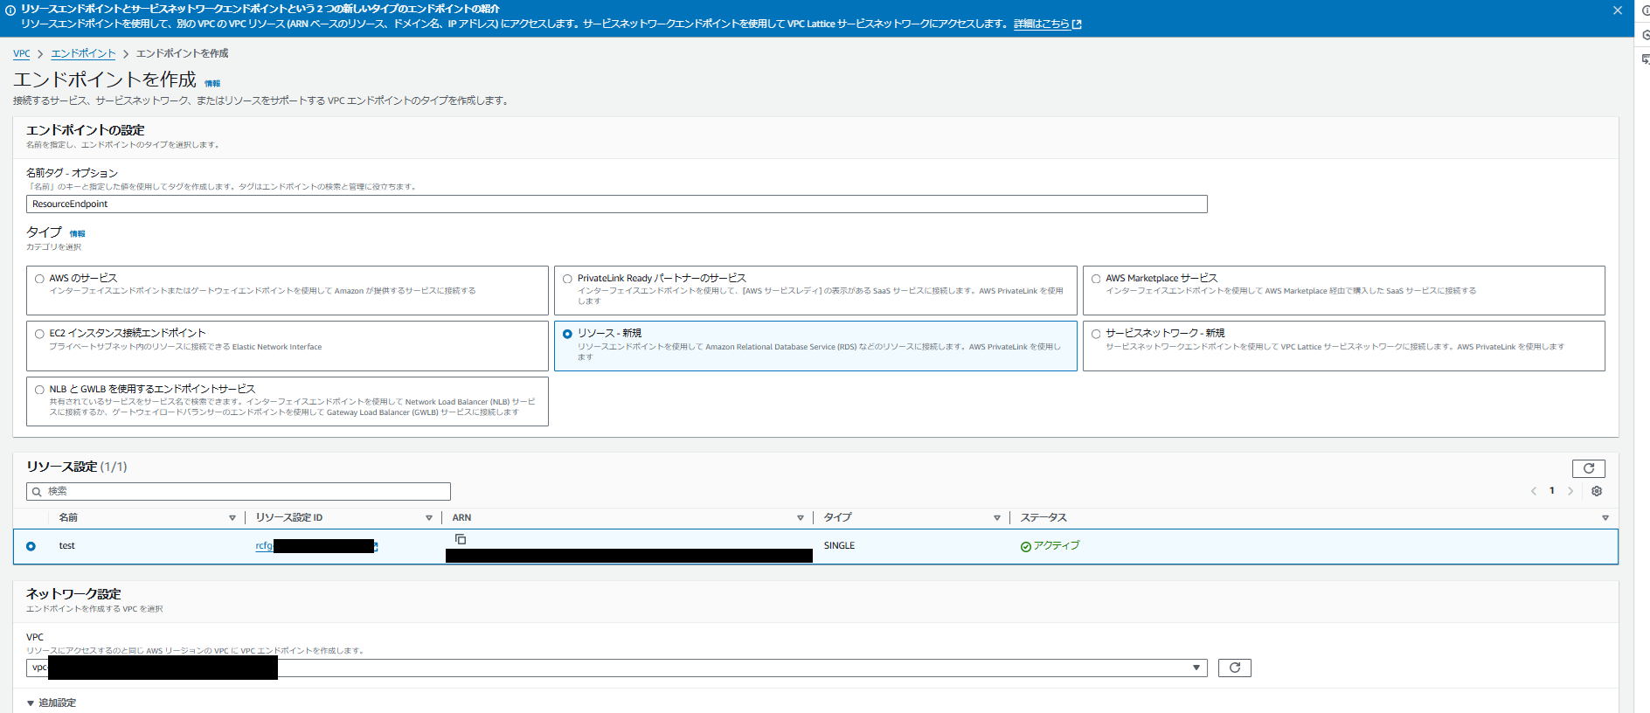
Task: Select リソース - 新規 endpoint type
Action: click(x=567, y=334)
